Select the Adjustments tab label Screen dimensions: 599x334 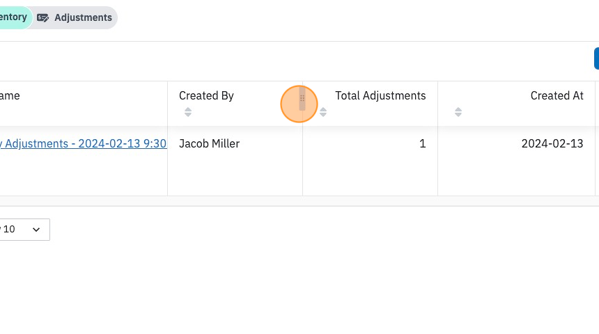tap(84, 17)
